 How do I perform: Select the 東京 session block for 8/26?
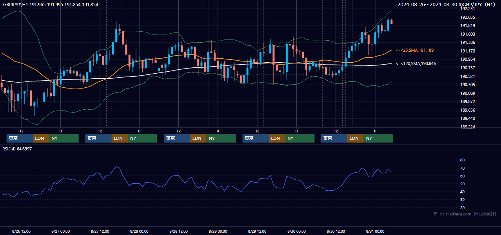coord(20,138)
